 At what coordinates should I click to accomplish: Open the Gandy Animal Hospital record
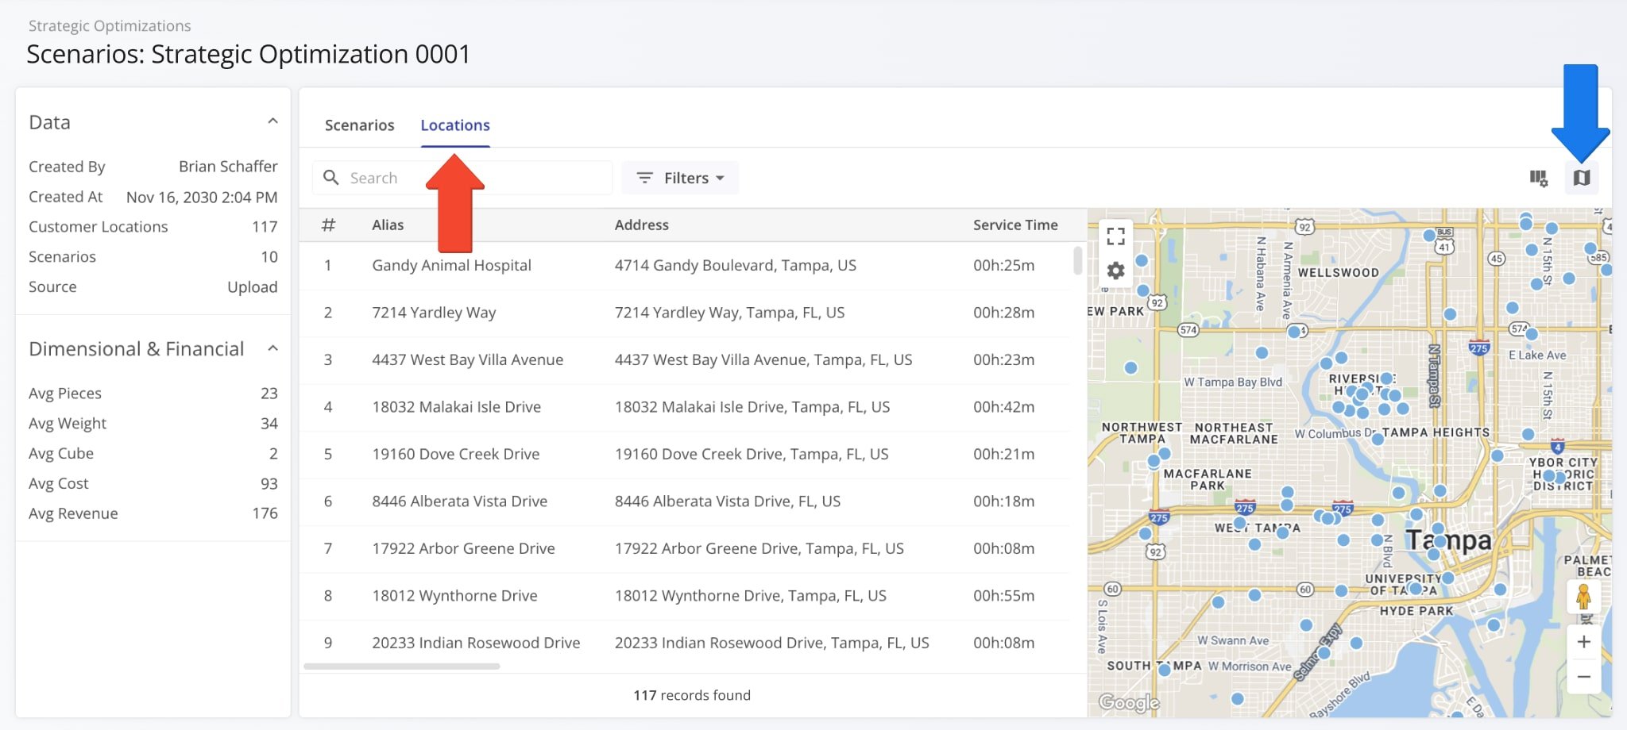pyautogui.click(x=451, y=265)
